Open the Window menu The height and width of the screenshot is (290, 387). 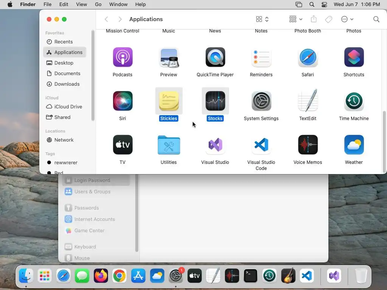click(118, 5)
